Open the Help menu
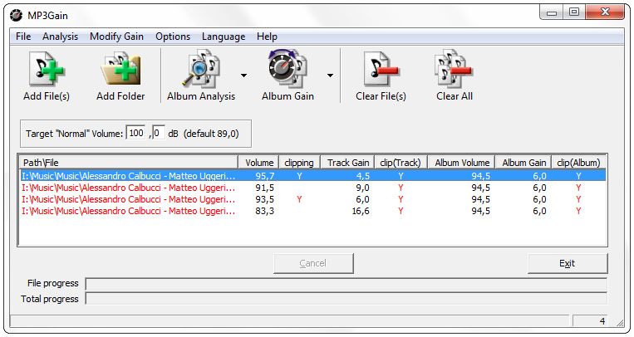Image resolution: width=634 pixels, height=337 pixels. [267, 37]
